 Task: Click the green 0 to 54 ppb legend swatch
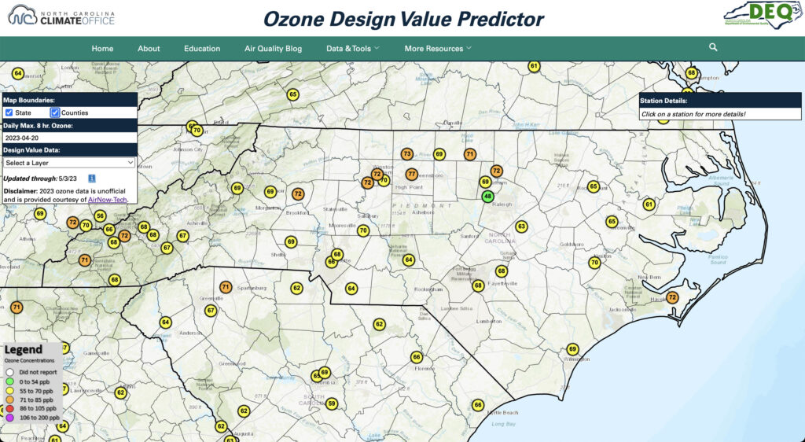9,381
